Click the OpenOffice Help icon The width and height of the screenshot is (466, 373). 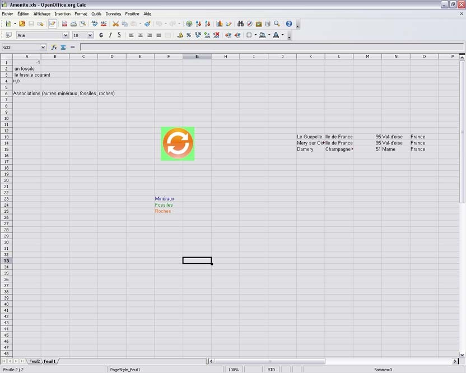289,24
